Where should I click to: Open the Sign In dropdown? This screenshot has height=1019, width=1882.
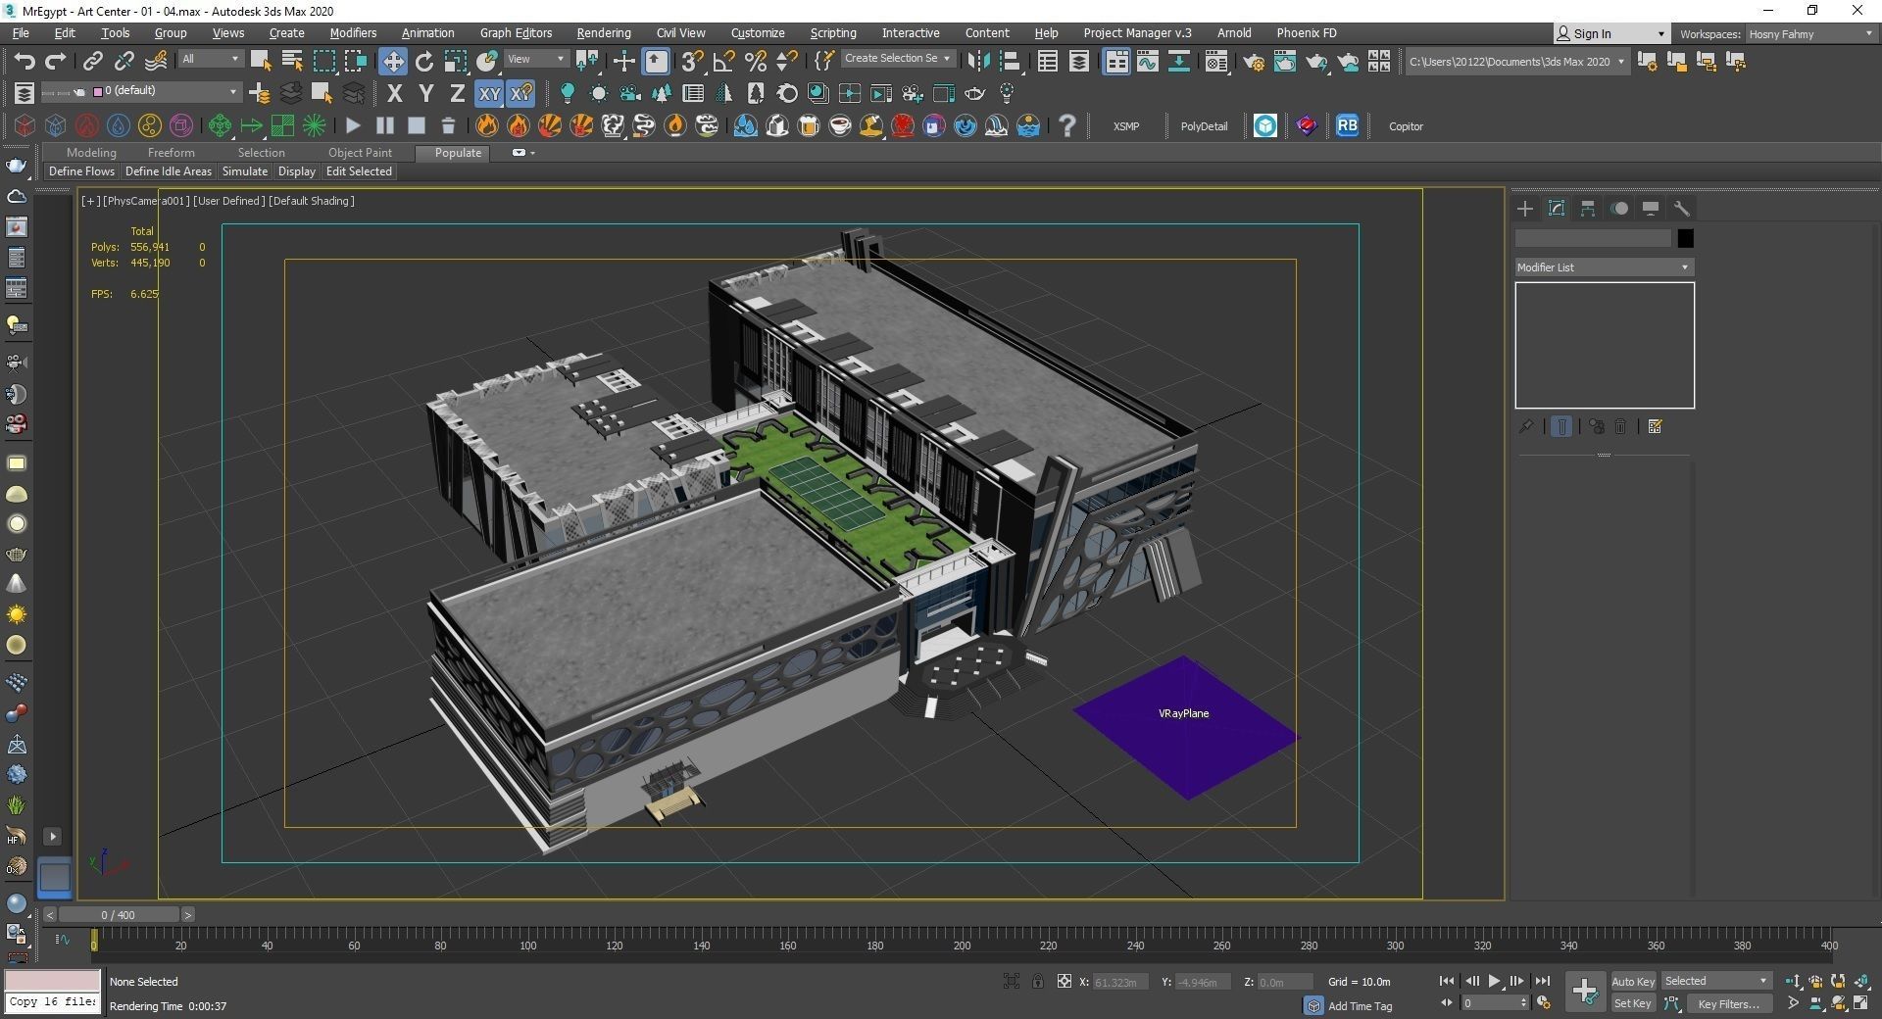point(1610,33)
